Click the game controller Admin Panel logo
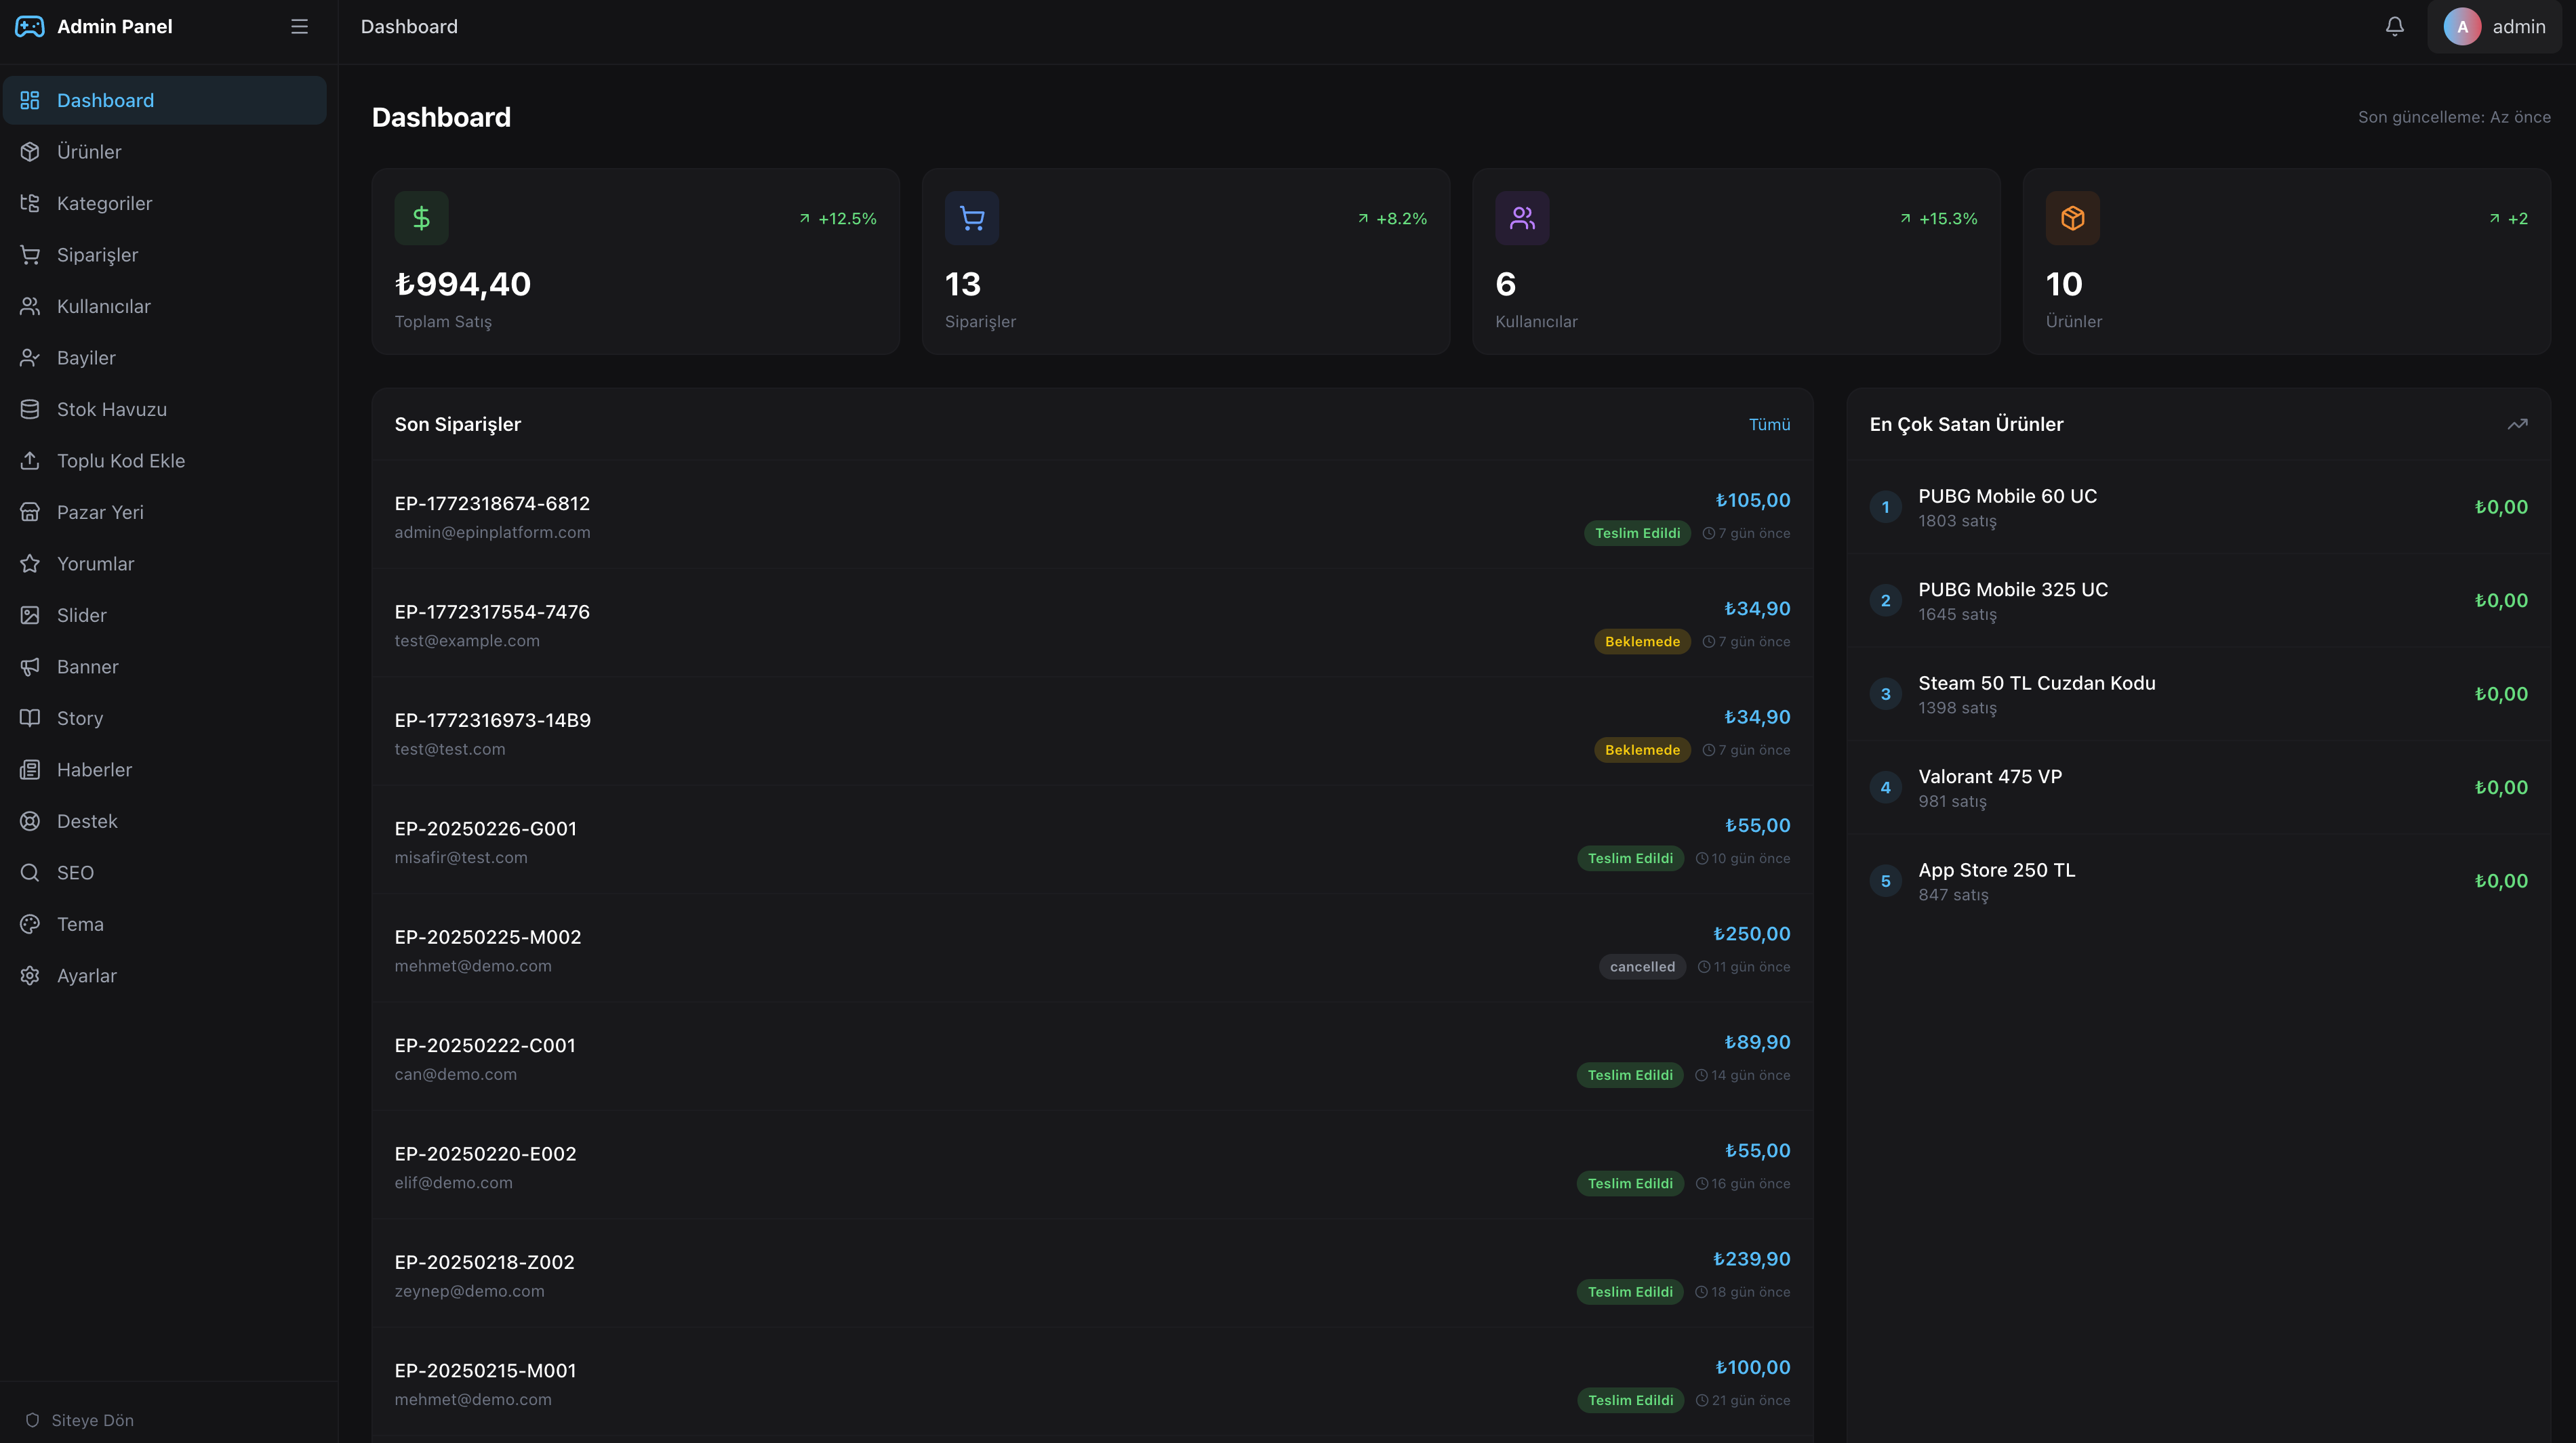2576x1443 pixels. [30, 27]
